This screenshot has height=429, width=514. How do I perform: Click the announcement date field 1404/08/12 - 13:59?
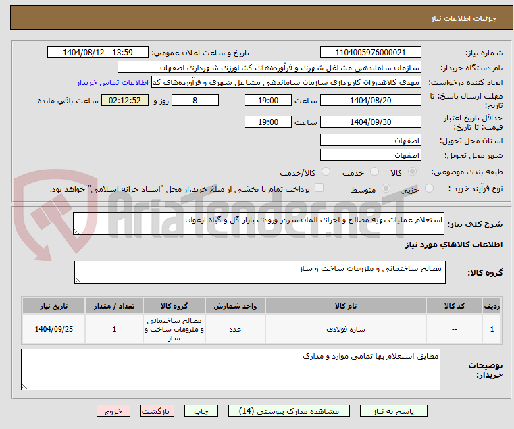point(98,53)
